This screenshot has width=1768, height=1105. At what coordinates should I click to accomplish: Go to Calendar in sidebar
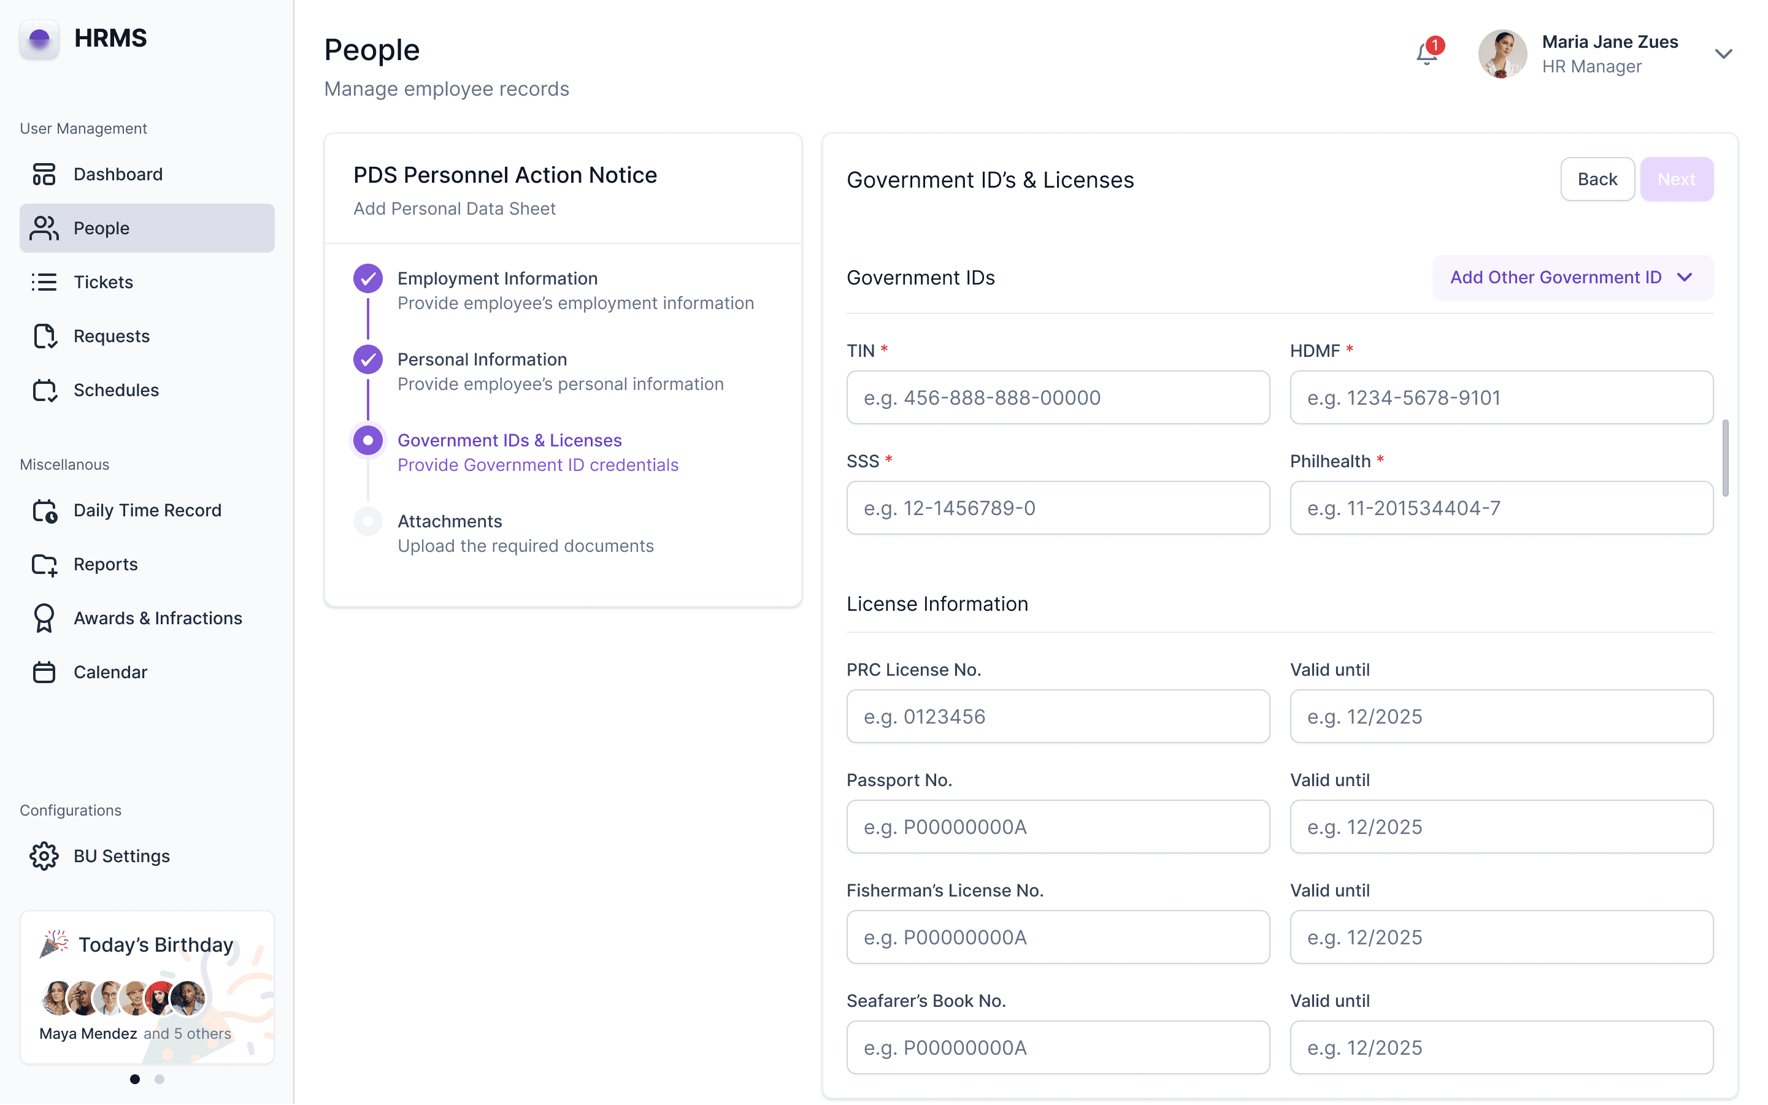pos(110,672)
